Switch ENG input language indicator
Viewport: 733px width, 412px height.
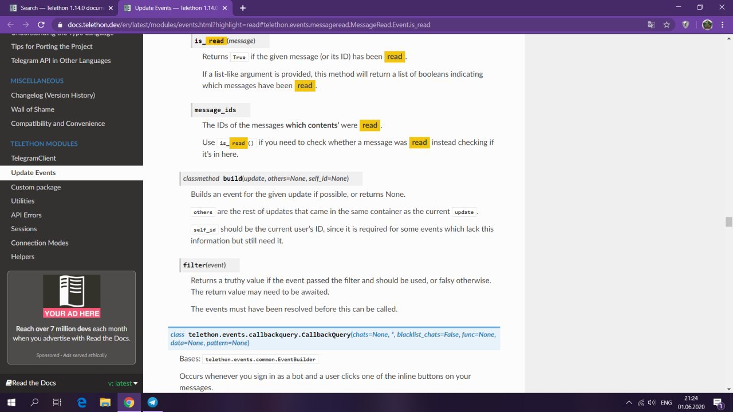pos(667,403)
